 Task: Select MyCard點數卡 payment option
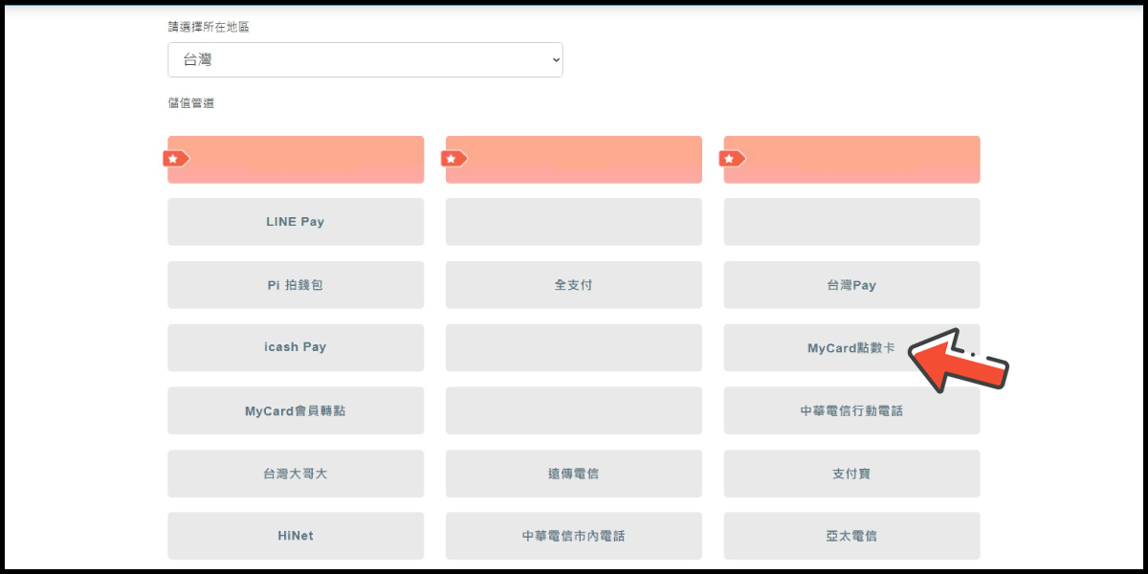[x=851, y=347]
